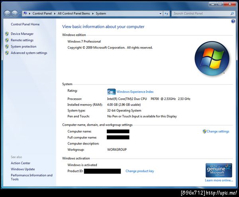
Task: Open the Learn more online link
Action: (x=219, y=180)
